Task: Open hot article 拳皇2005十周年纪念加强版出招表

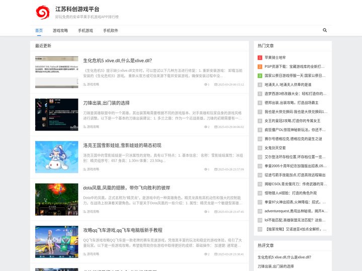Action: (296, 166)
